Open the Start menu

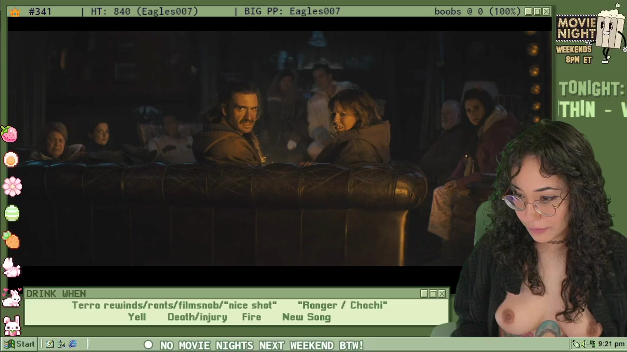19,344
